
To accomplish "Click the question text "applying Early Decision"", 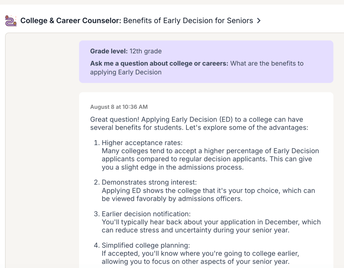I will [x=126, y=72].
